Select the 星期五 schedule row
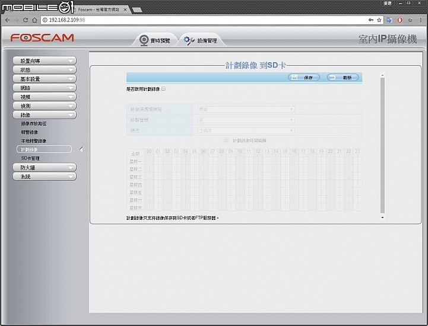The height and width of the screenshot is (326, 428). [135, 193]
